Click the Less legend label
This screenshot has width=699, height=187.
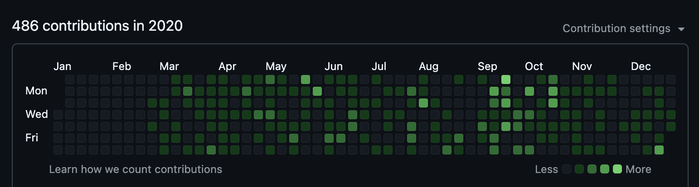[546, 169]
